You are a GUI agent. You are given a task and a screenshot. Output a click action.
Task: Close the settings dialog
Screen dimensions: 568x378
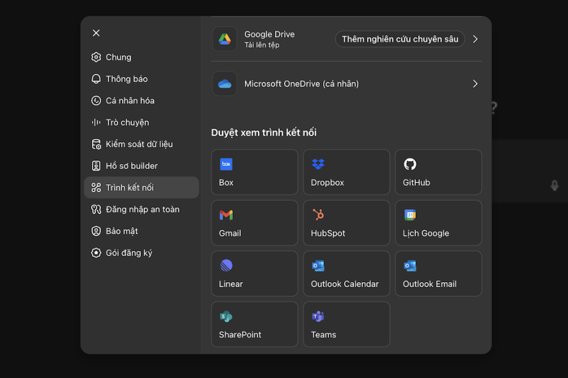click(96, 33)
